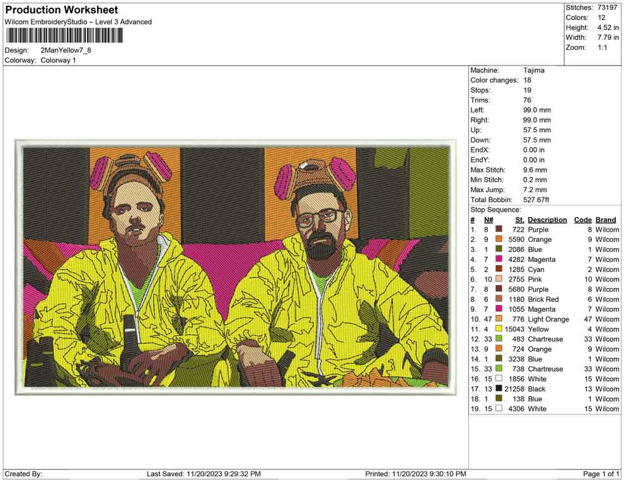624x480 pixels.
Task: Click stitch count '15043' in Yellow row
Action: (514, 329)
